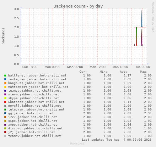Click the gg legend color swatch
This screenshot has height=147, width=156.
tap(5, 113)
